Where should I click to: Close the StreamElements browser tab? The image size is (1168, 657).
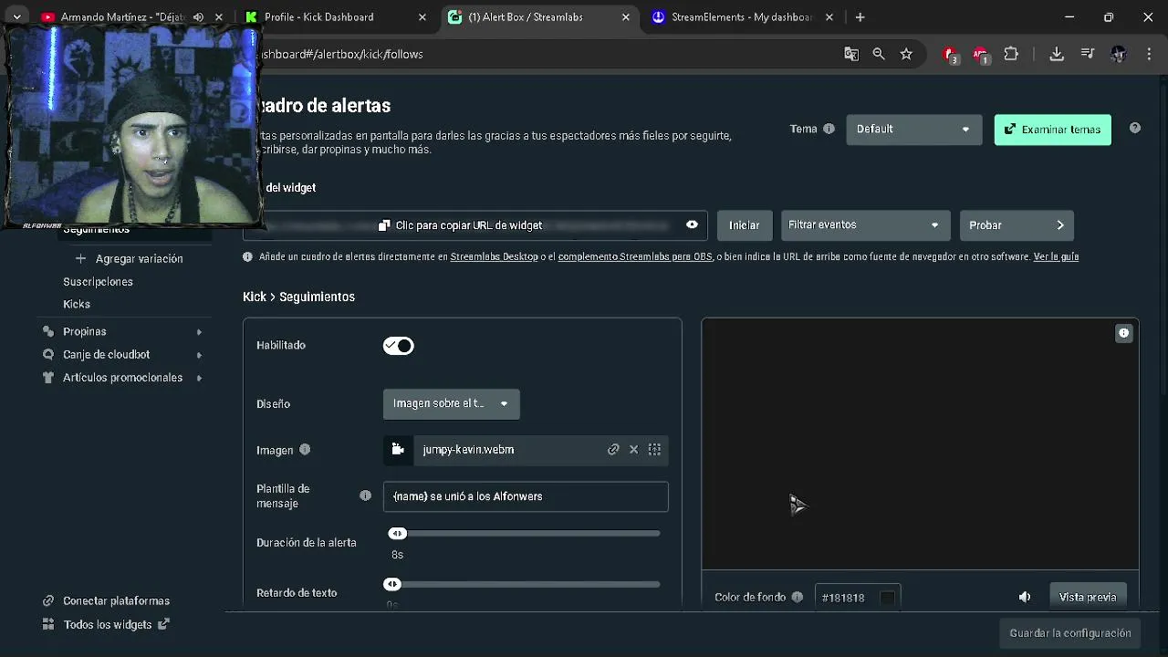829,16
